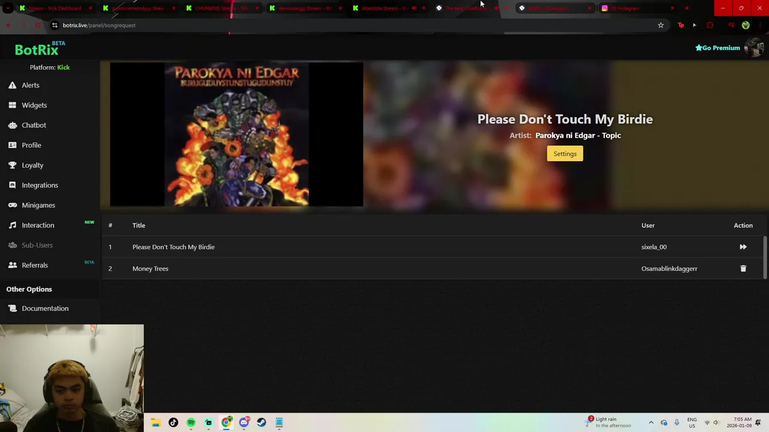This screenshot has width=769, height=432.
Task: Click the song queue scrollbar
Action: (x=765, y=257)
